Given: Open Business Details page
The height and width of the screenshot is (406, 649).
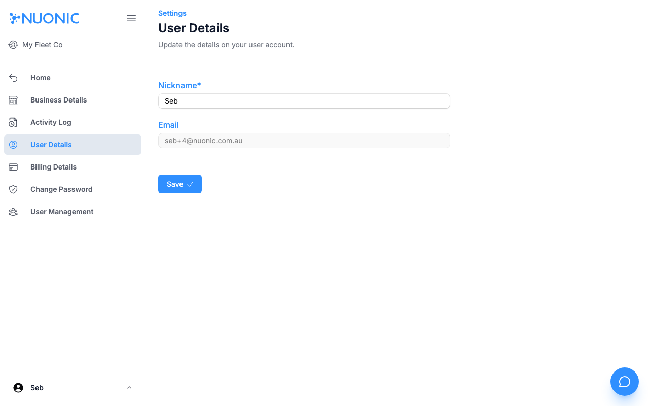Looking at the screenshot, I should pos(73,100).
